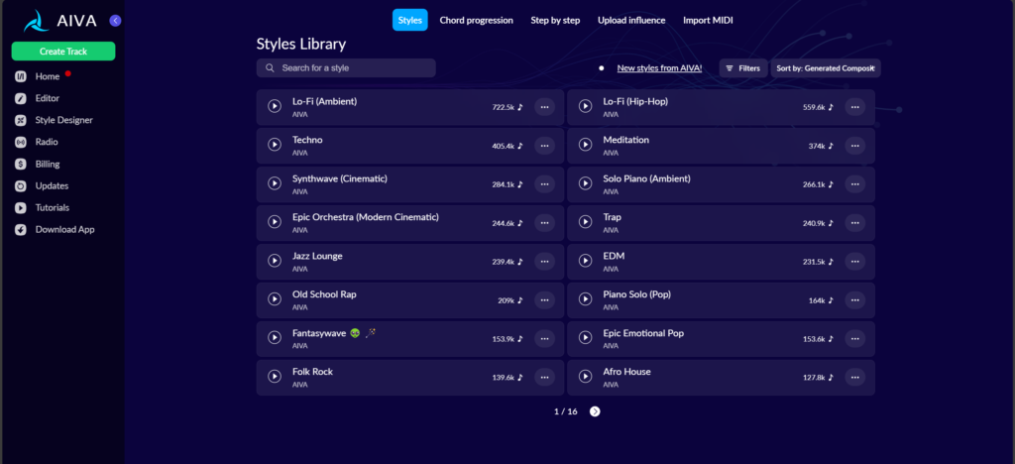Switch to the Chord progression tab
This screenshot has height=464, width=1015.
coord(477,20)
